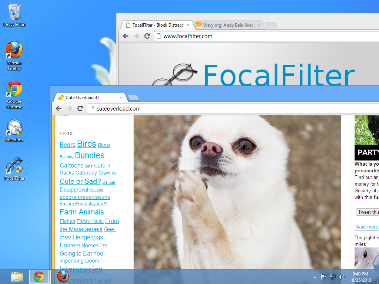Open the Recycle Bin desktop icon
The image size is (379, 284).
point(14,15)
